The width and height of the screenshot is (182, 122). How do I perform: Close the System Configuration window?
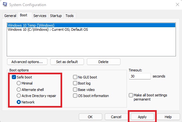pyautogui.click(x=178, y=4)
